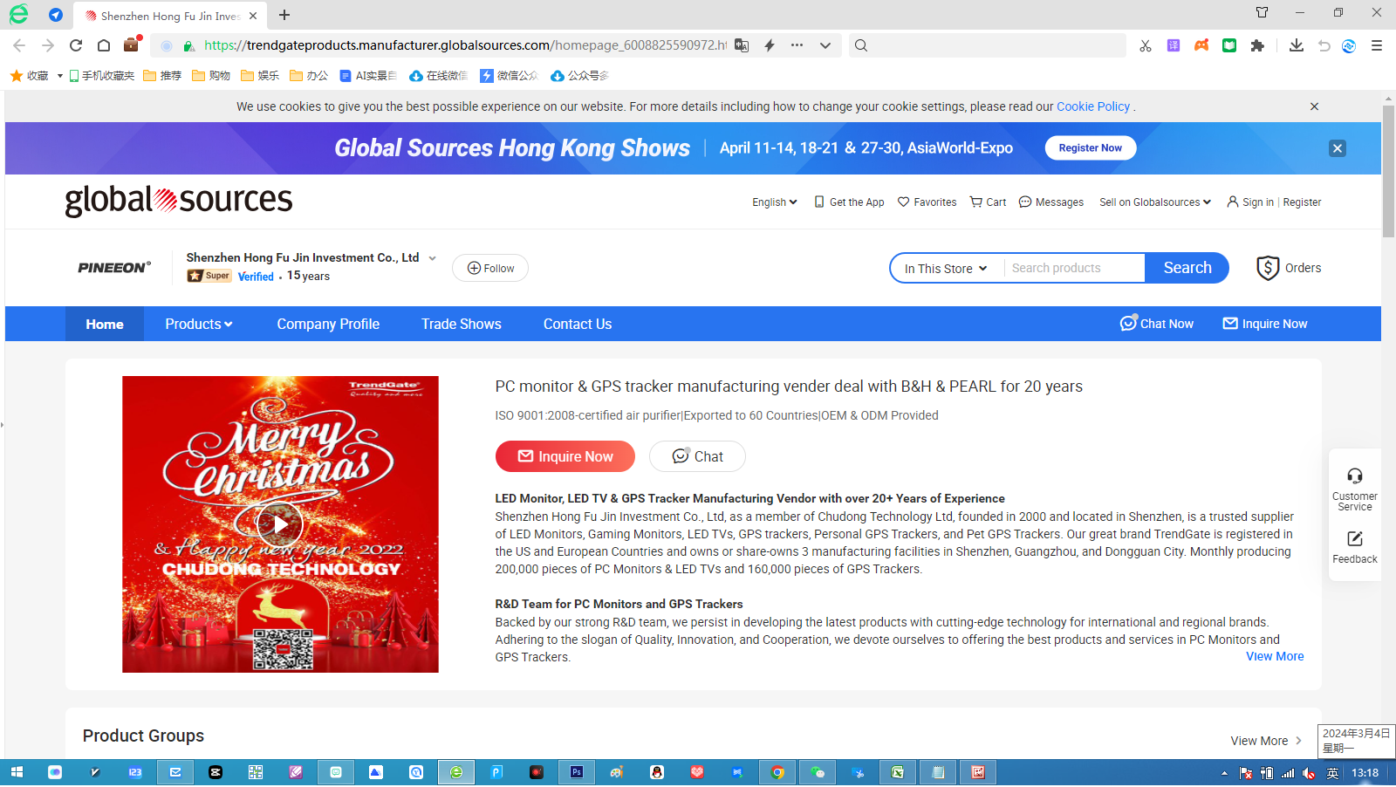Click View More under company description
This screenshot has height=787, width=1396.
(1275, 656)
